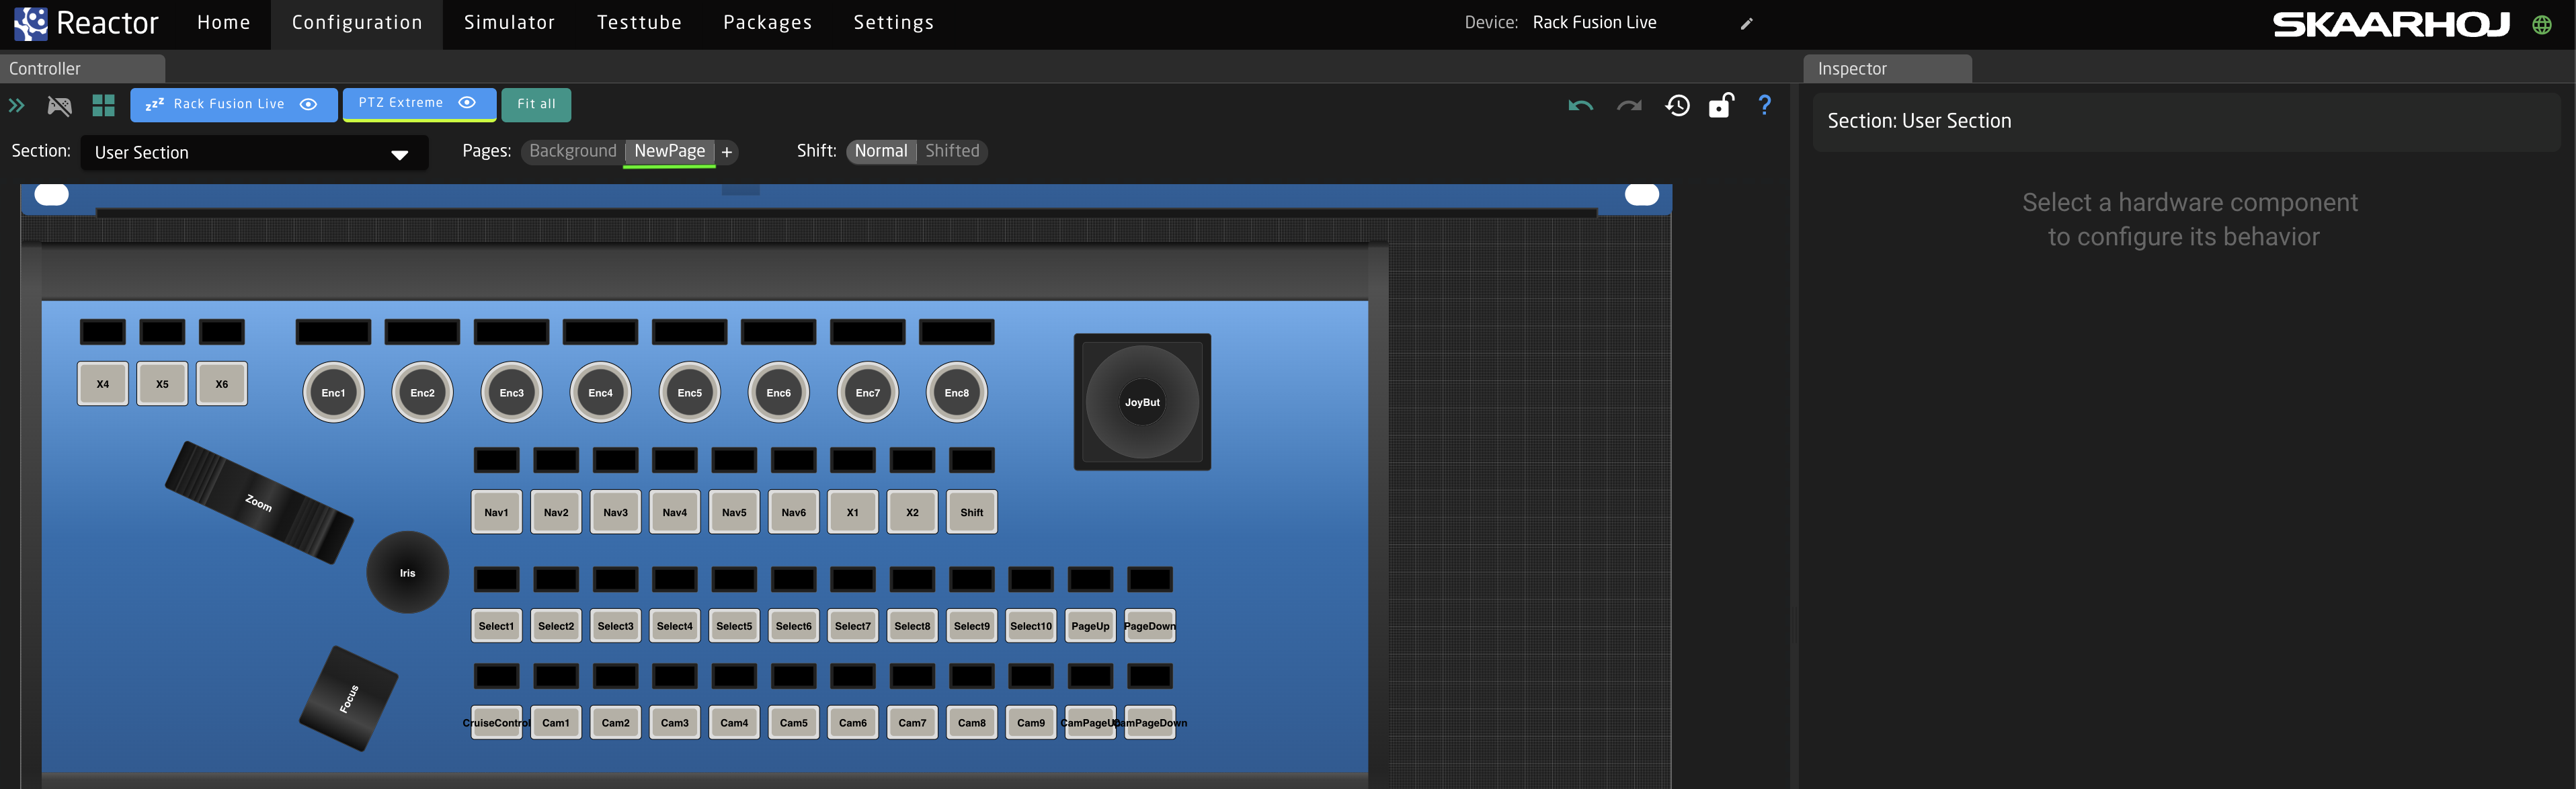Open help with the question mark icon
The width and height of the screenshot is (2576, 789).
pos(1764,105)
